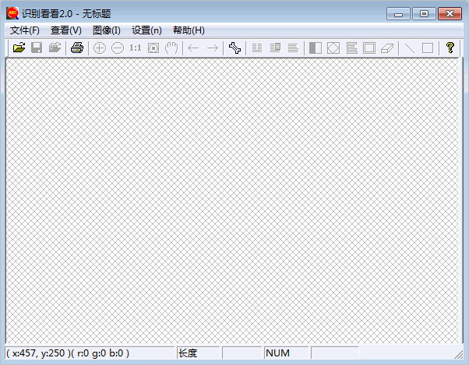Go to next image with right arrow

click(x=213, y=48)
